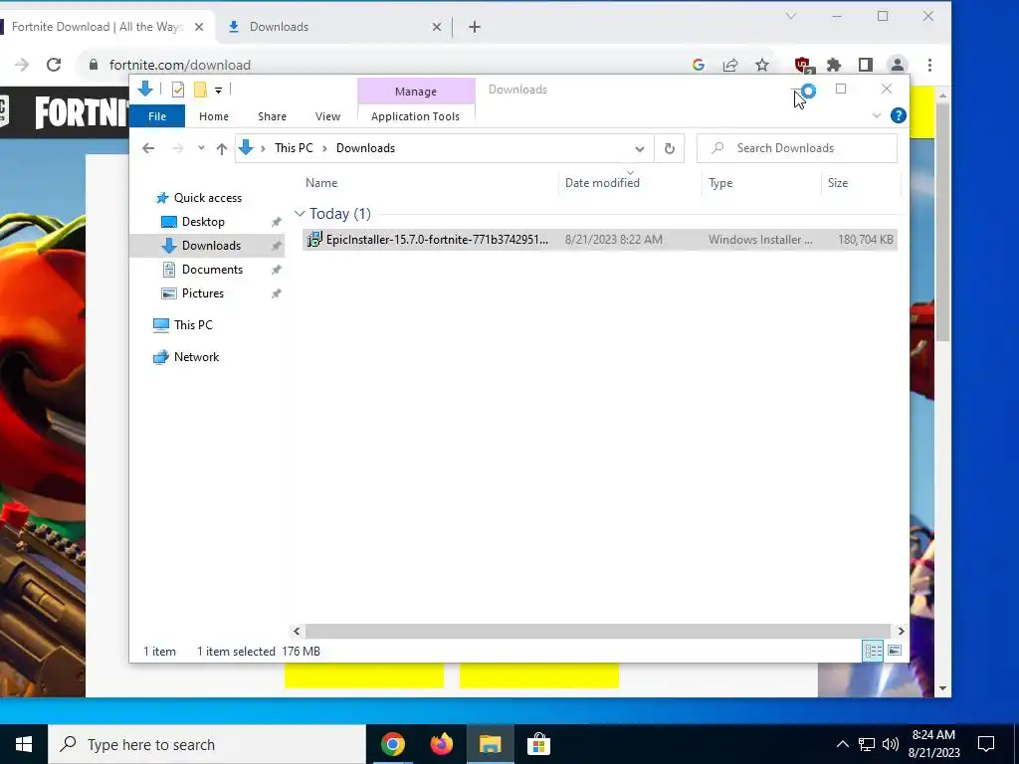Click the Properties icon in Explorer quick access toolbar
This screenshot has width=1019, height=764.
pyautogui.click(x=177, y=90)
